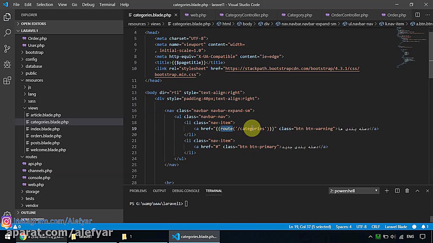
Task: Split the editor to the right
Action: [x=417, y=15]
